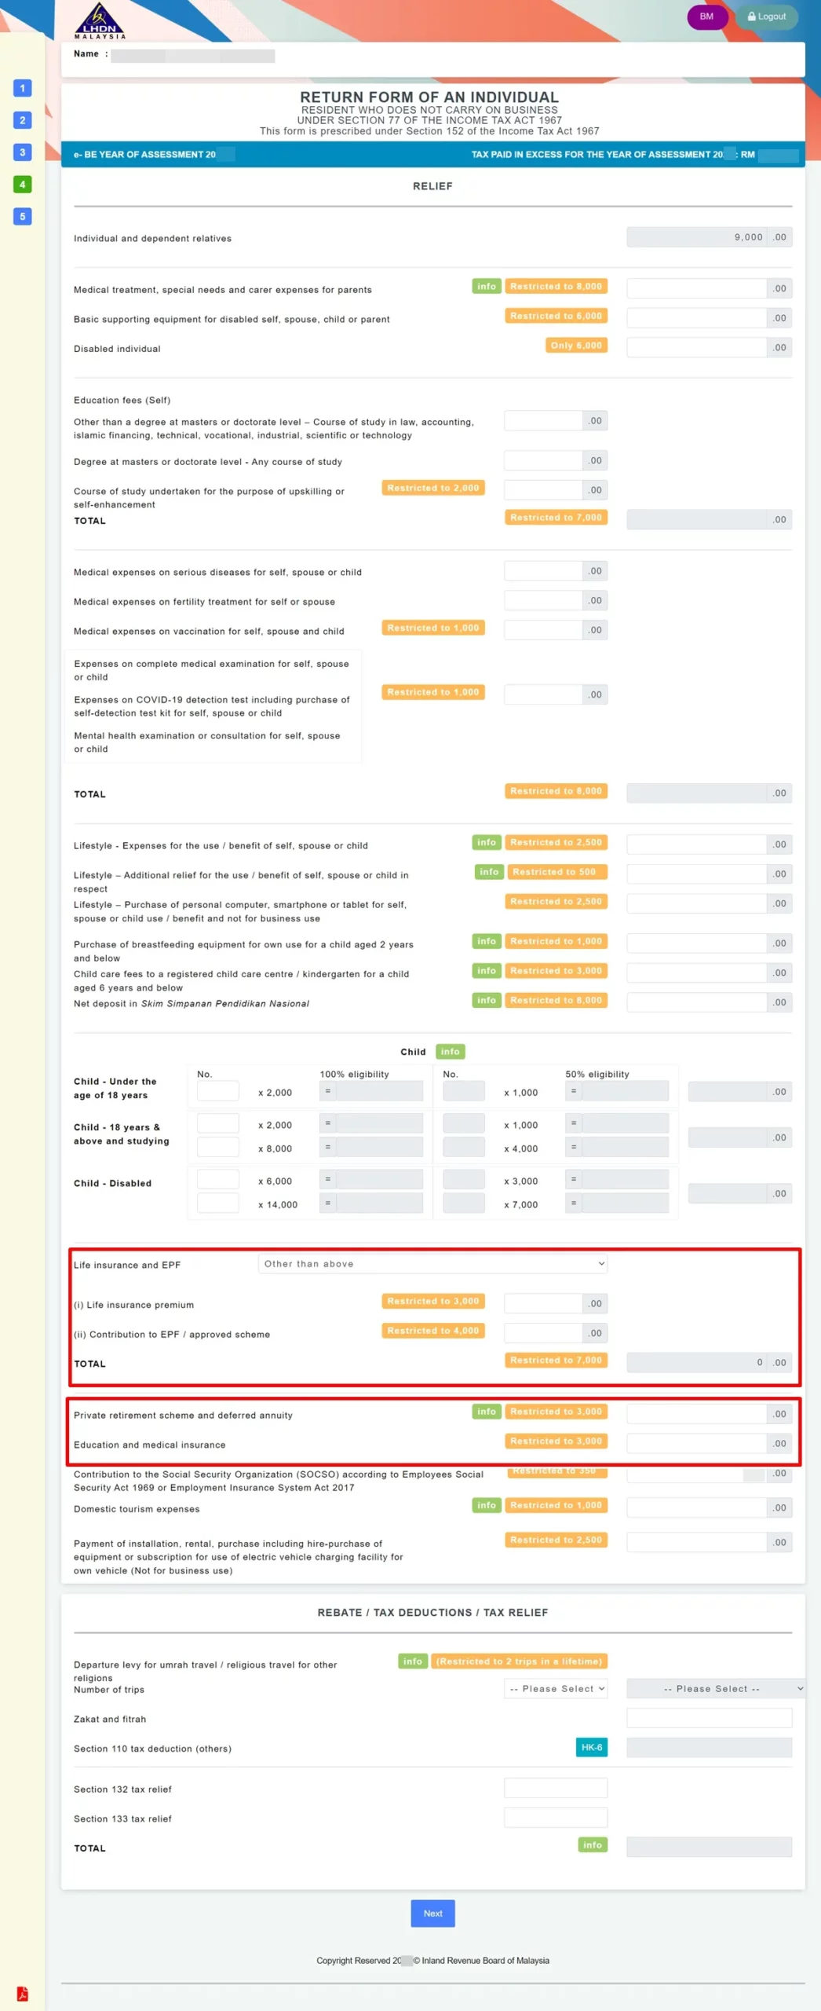821x2011 pixels.
Task: Show info for departure levy umrah travel
Action: pos(412,1661)
